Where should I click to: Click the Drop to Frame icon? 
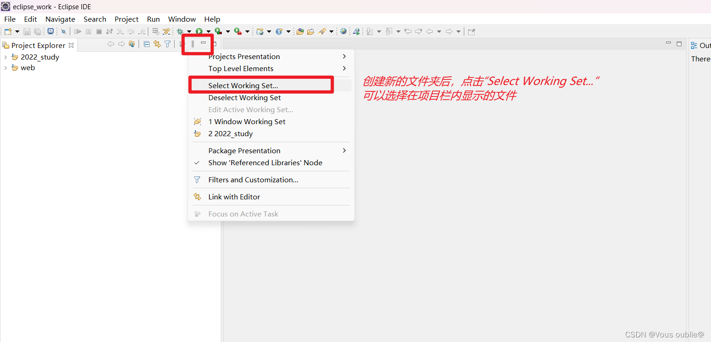(155, 31)
